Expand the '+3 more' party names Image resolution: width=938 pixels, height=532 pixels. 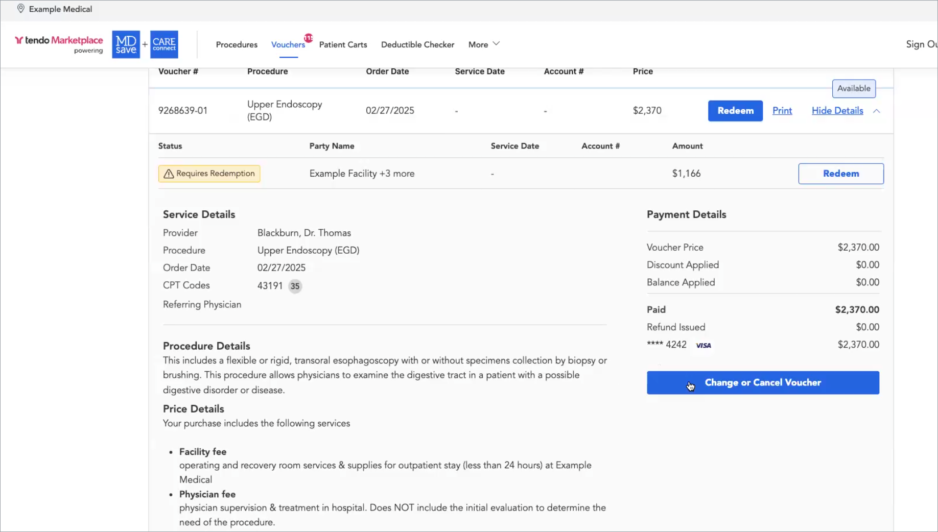[x=397, y=174]
